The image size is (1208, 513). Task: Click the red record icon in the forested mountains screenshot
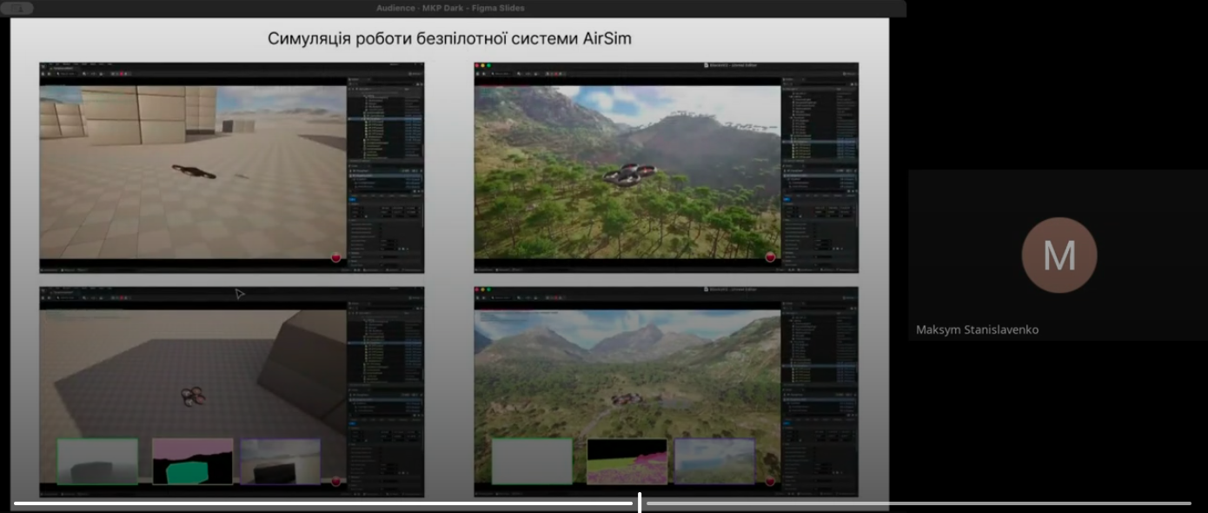point(770,256)
